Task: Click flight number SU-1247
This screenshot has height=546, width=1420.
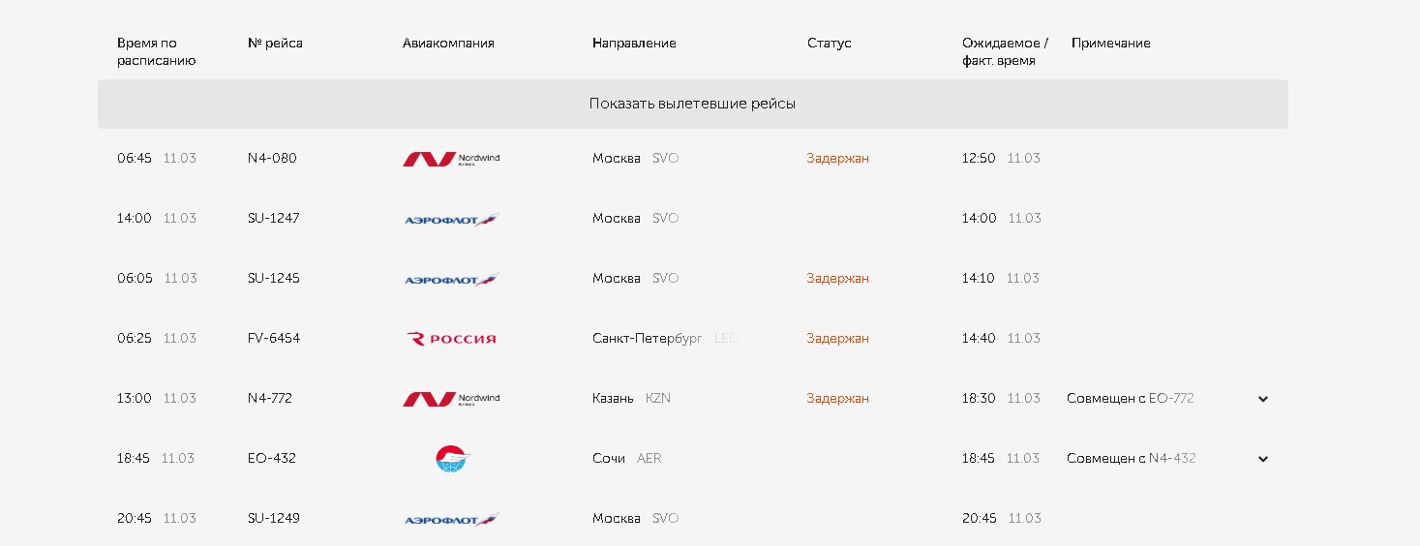Action: pyautogui.click(x=274, y=219)
